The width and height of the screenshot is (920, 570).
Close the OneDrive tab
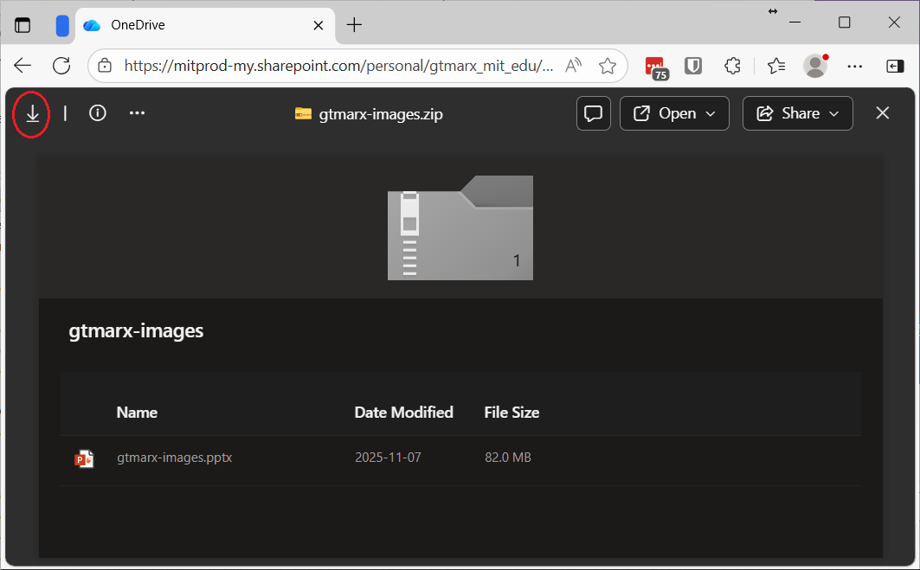coord(318,25)
